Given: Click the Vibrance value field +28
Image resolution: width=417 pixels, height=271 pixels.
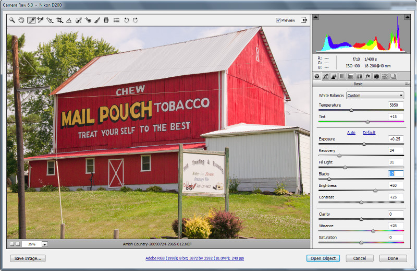Looking at the screenshot, I should point(396,226).
